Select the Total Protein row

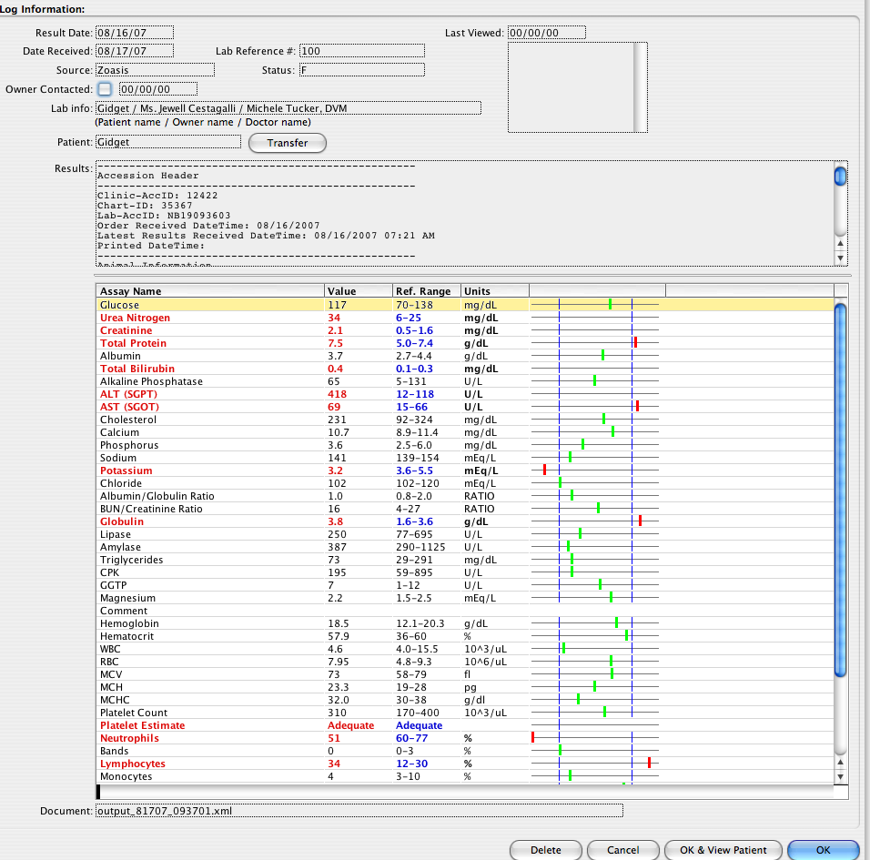tap(465, 343)
